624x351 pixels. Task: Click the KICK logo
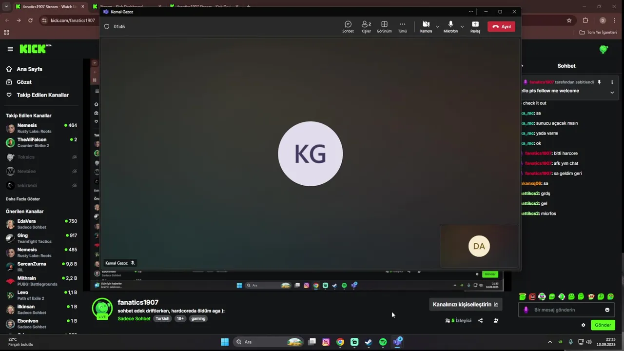tap(35, 49)
